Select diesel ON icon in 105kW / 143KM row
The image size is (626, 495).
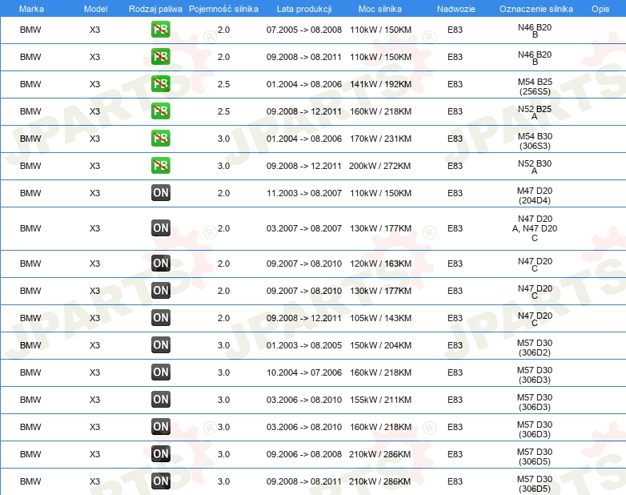[160, 317]
